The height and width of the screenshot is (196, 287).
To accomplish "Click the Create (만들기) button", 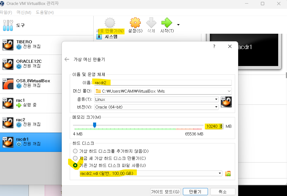I will pos(195,192).
